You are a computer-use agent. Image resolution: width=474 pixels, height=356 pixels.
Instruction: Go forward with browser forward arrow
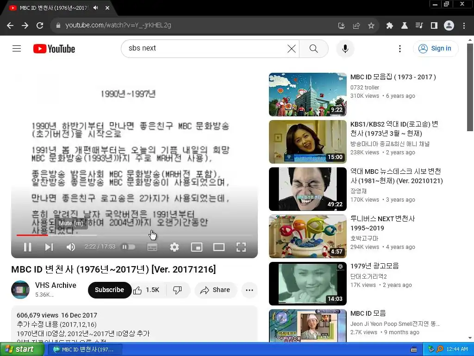coord(25,25)
